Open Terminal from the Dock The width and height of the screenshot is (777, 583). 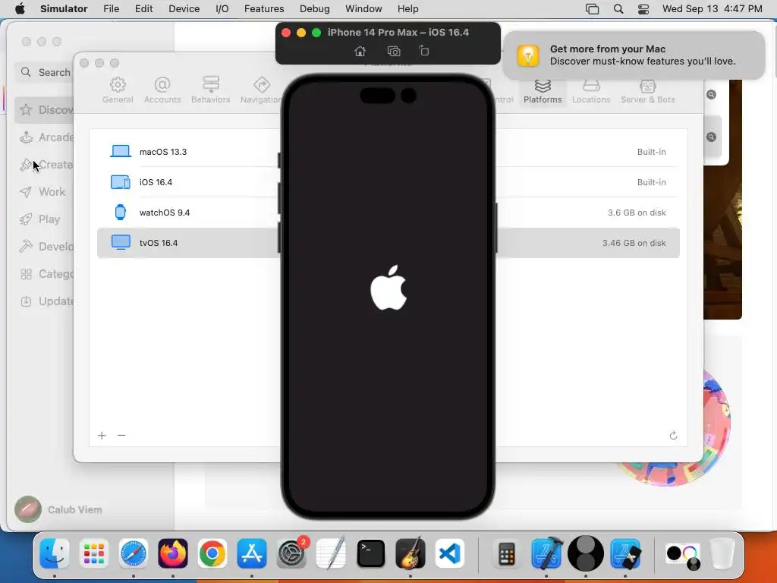[370, 553]
